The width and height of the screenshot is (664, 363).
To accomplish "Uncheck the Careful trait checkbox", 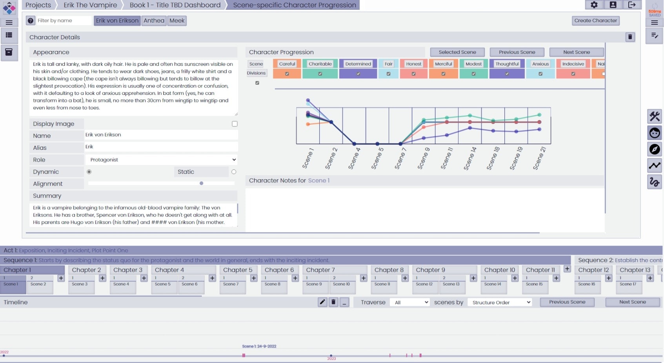I will (x=287, y=74).
